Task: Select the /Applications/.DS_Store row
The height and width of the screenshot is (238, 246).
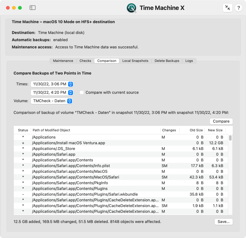Action: point(121,149)
